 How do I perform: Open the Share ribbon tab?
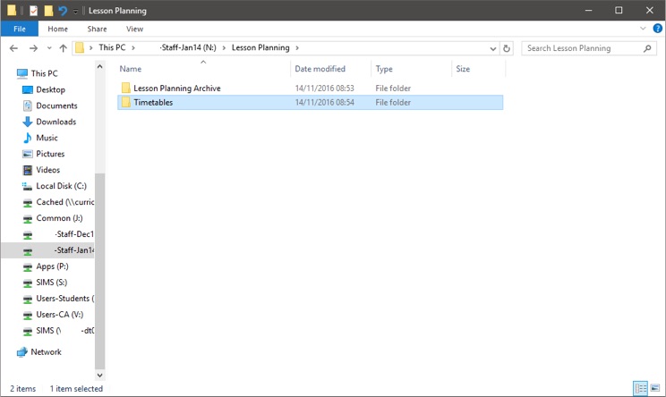97,29
